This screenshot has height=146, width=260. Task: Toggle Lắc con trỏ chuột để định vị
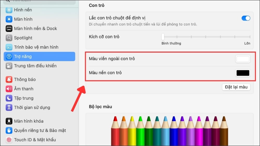246,18
